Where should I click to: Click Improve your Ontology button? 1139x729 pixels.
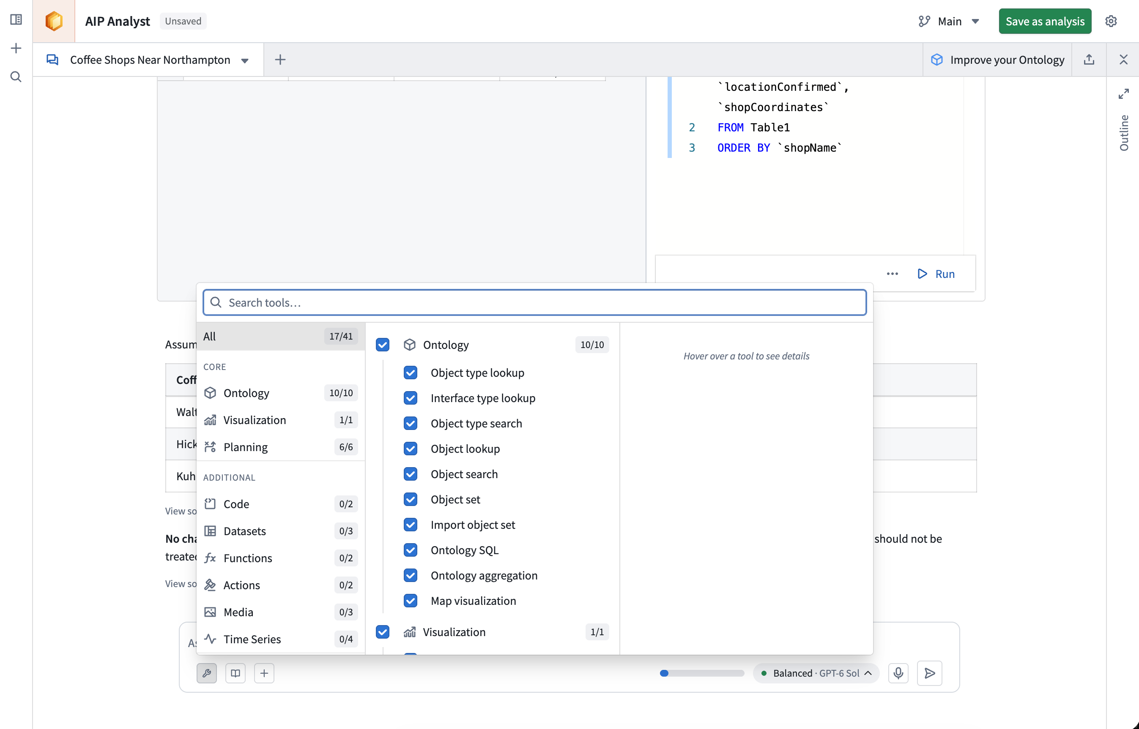point(998,60)
